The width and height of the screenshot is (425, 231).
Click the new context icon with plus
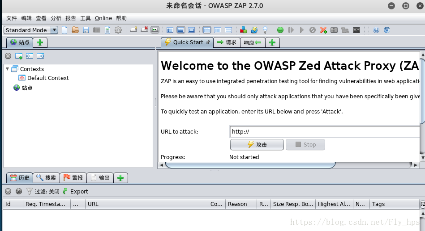pyautogui.click(x=19, y=56)
